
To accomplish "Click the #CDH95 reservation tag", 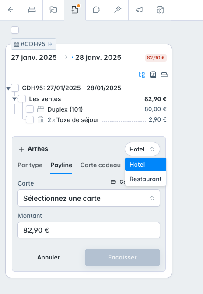I will (34, 44).
